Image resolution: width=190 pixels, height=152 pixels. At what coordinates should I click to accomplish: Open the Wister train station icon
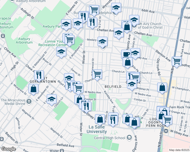[x=62, y=150]
